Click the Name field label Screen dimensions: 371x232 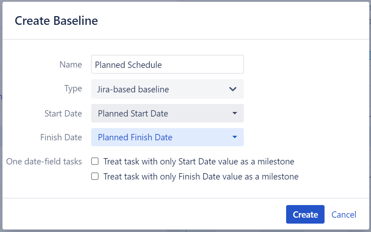(71, 64)
